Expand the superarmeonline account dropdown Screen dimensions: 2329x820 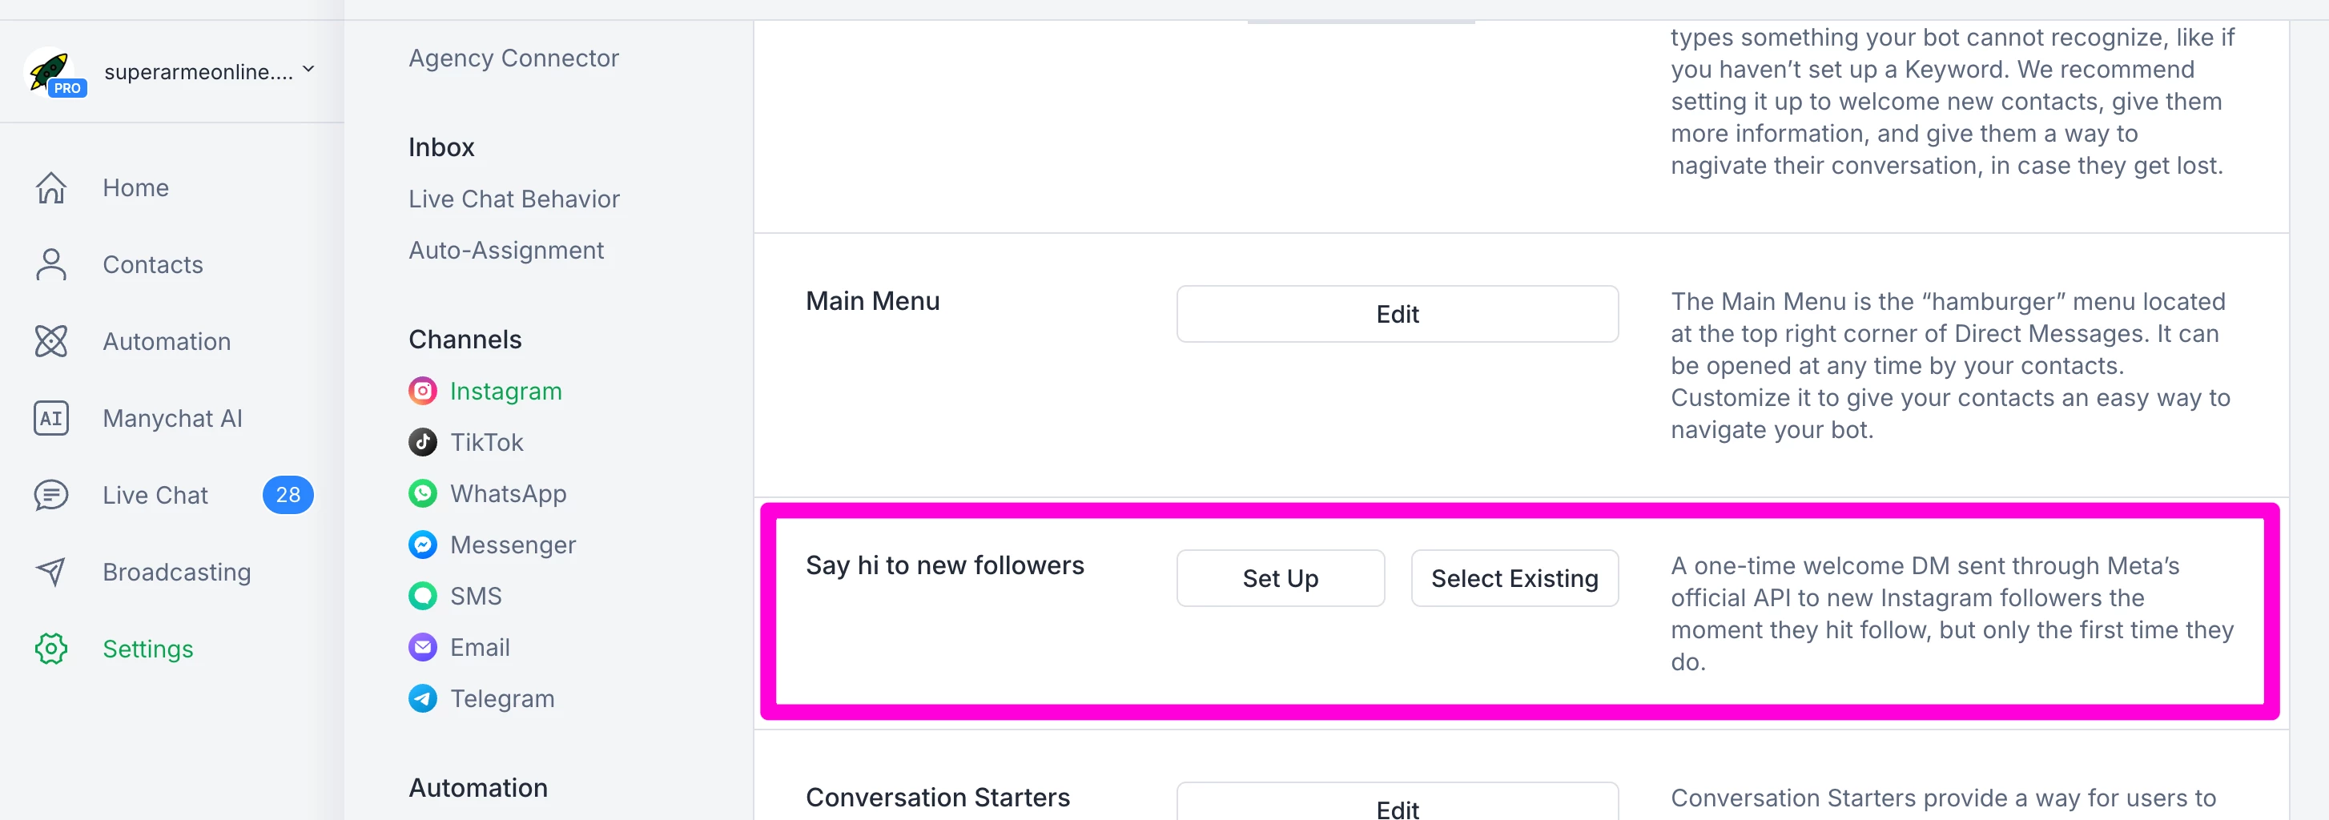308,70
